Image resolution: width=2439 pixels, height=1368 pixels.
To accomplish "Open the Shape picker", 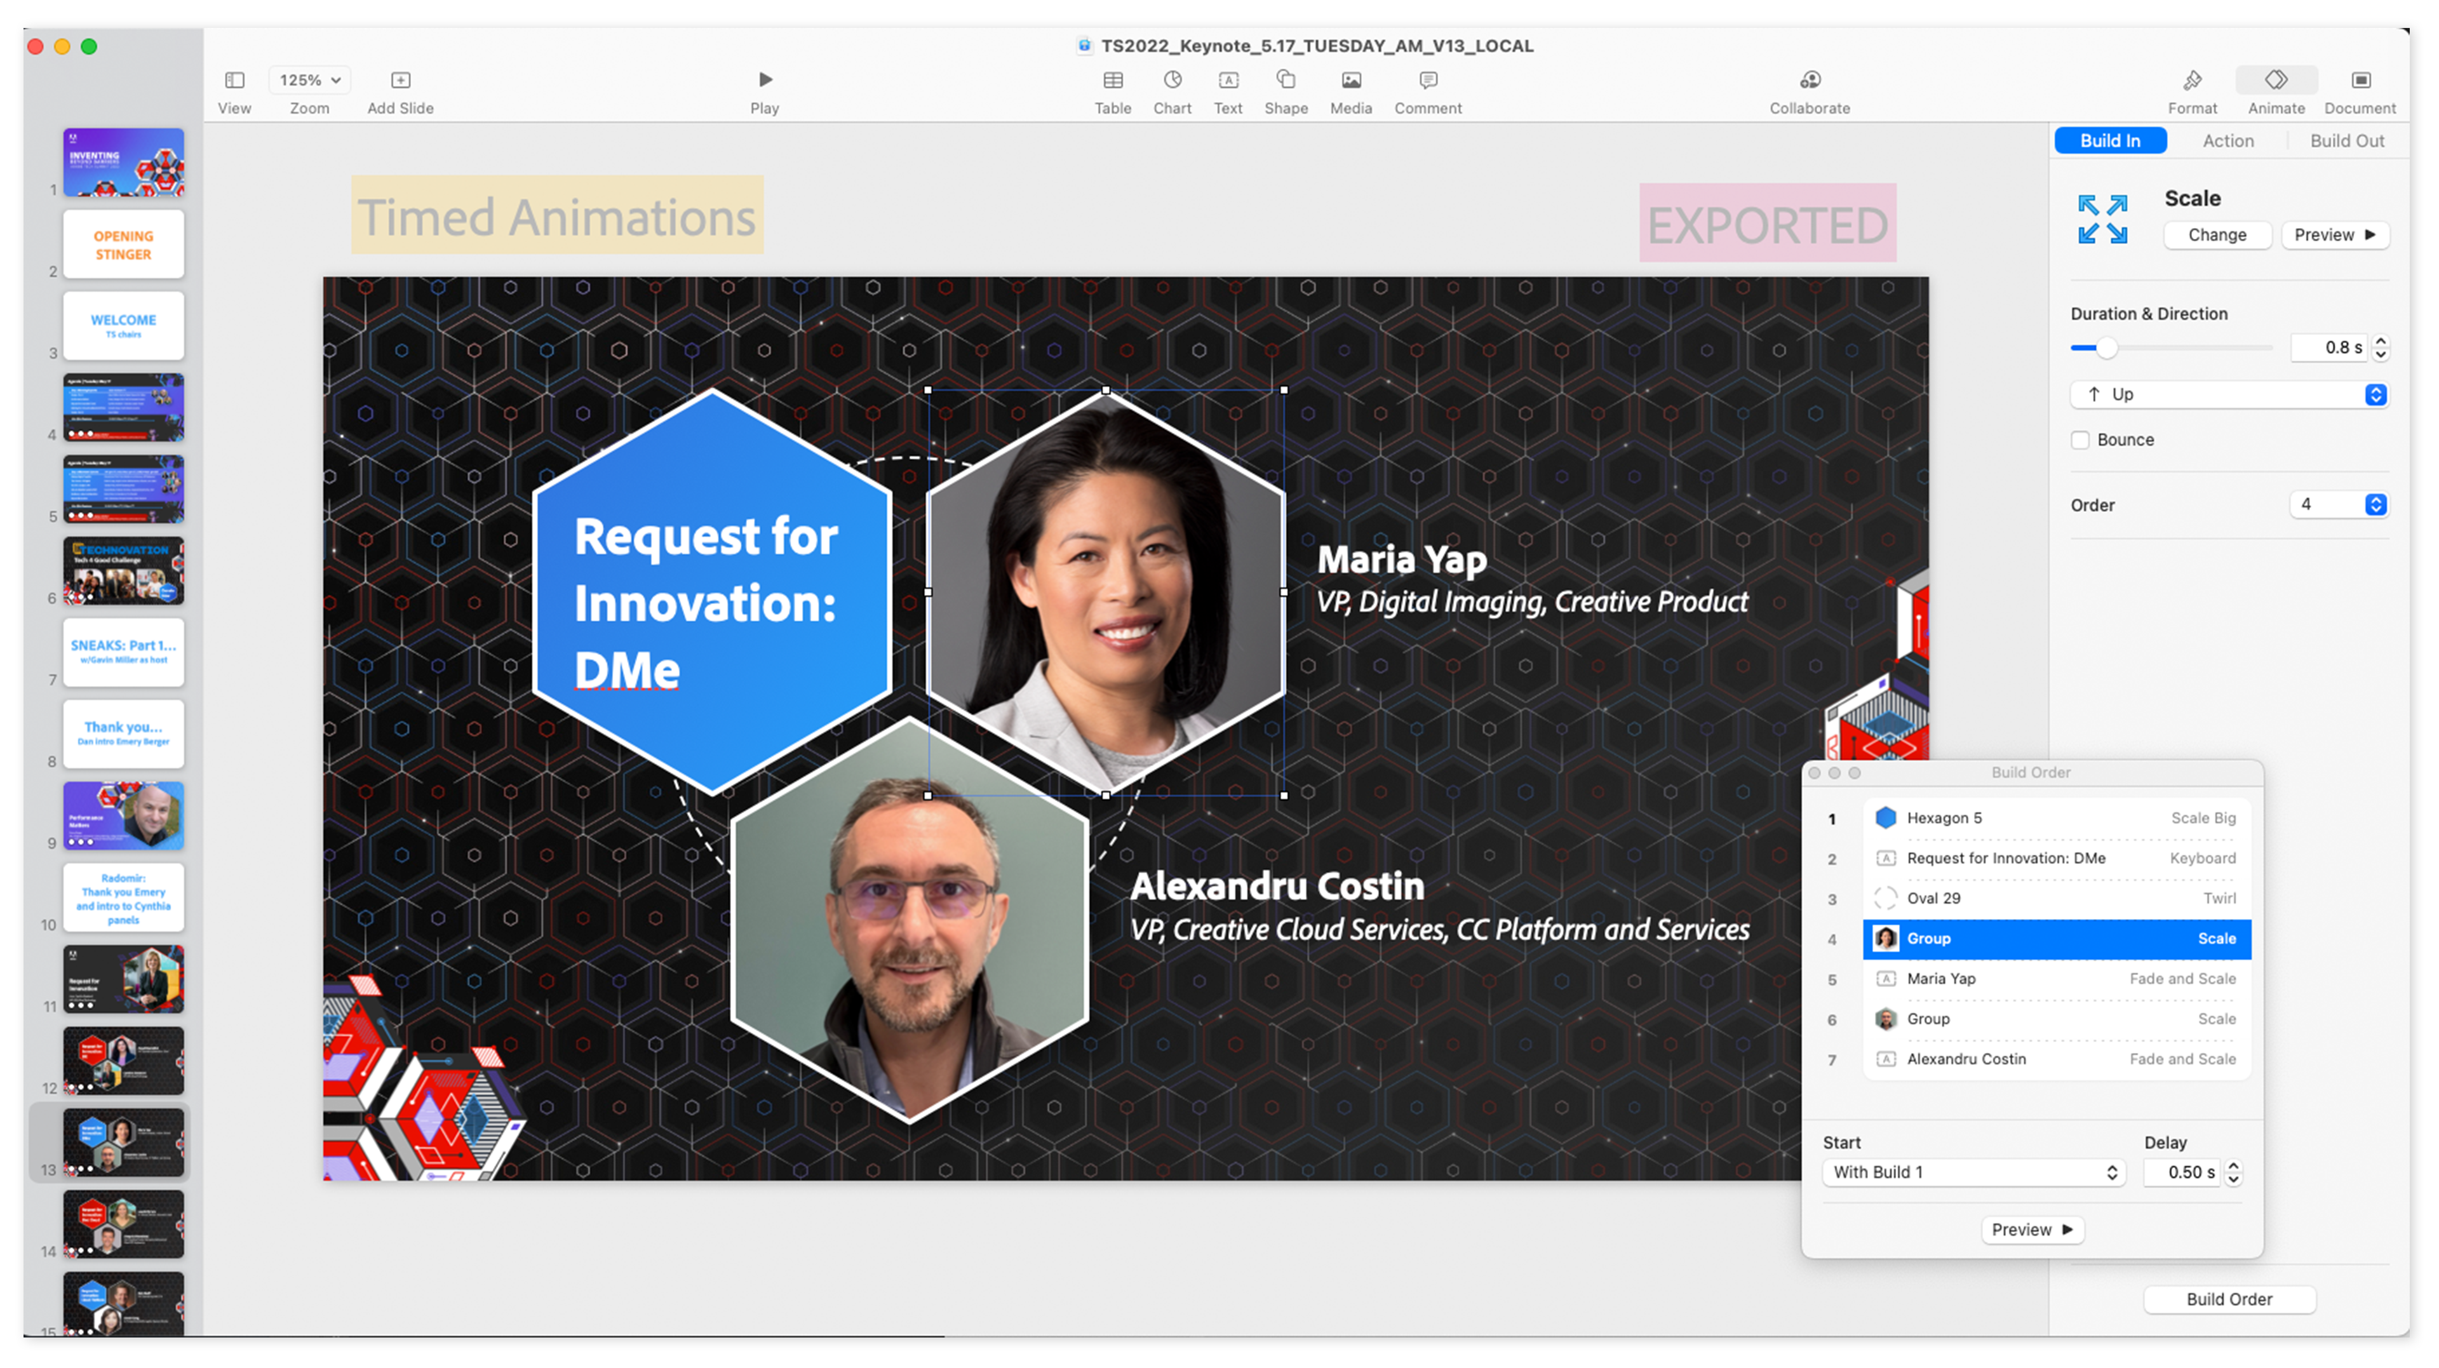I will coord(1286,79).
